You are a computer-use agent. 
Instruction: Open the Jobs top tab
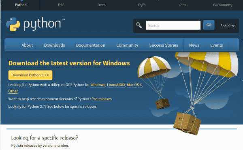click(x=182, y=5)
